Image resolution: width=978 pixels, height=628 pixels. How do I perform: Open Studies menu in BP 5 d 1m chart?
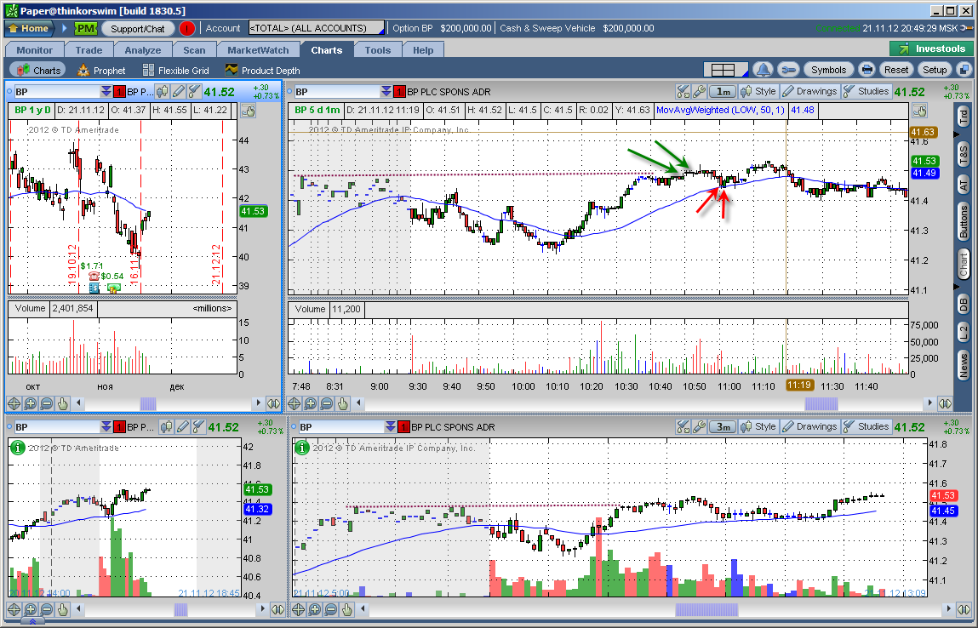coord(866,92)
